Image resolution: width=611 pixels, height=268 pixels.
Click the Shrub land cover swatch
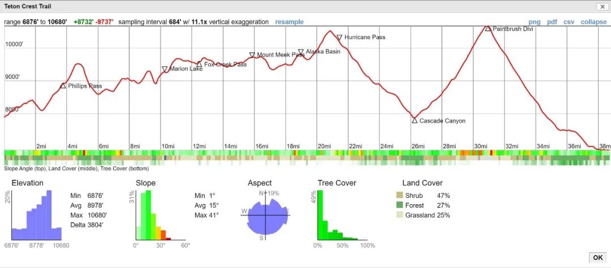coord(399,196)
